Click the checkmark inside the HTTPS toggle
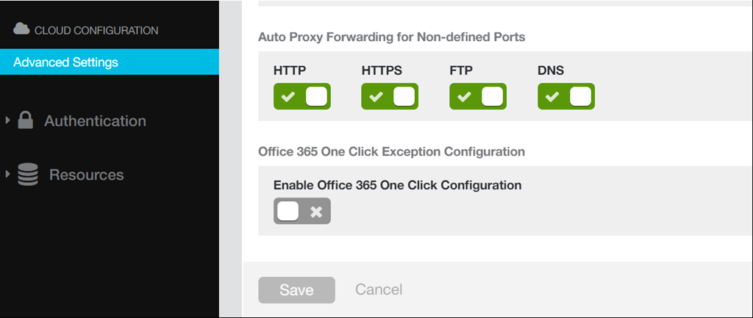This screenshot has width=753, height=318. tap(376, 97)
